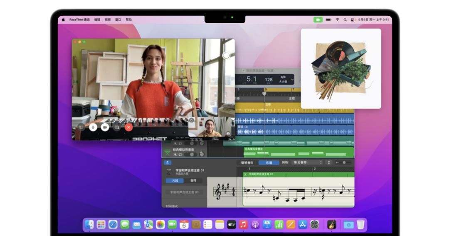Open Photos from the Dock

[160, 224]
